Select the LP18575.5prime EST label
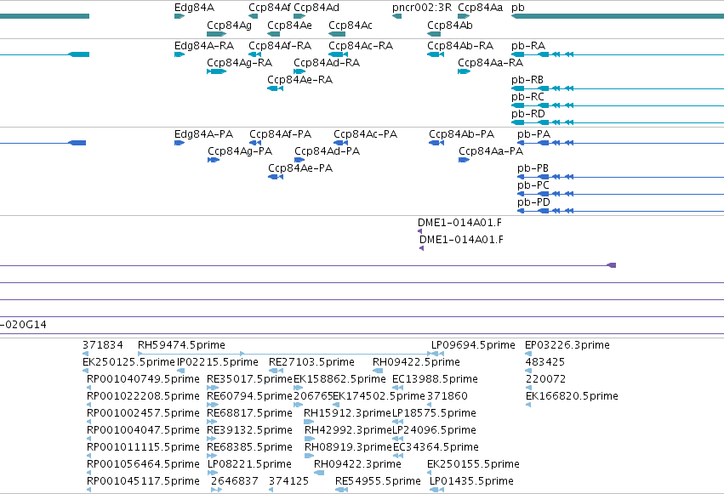724x494 pixels. (x=434, y=413)
